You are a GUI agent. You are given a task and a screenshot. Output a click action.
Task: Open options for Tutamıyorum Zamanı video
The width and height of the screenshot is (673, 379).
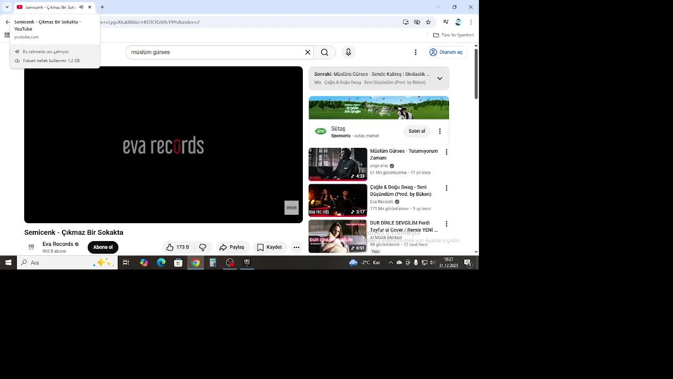pyautogui.click(x=446, y=152)
